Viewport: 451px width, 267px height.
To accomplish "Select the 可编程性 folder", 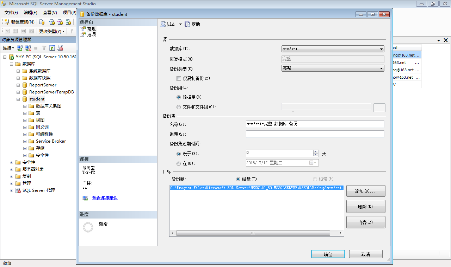I will pyautogui.click(x=44, y=134).
